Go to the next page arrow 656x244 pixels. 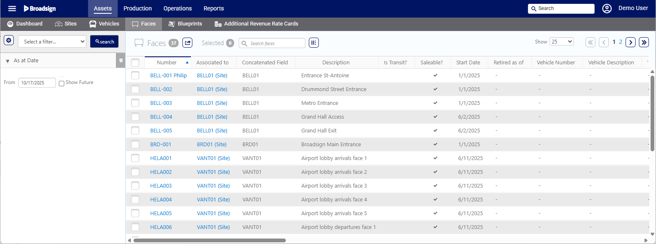coord(631,42)
